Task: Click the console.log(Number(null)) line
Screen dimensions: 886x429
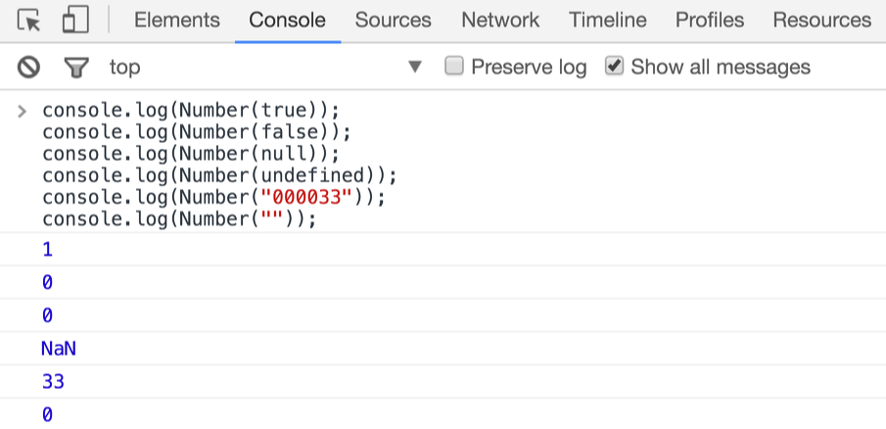Action: pos(191,154)
